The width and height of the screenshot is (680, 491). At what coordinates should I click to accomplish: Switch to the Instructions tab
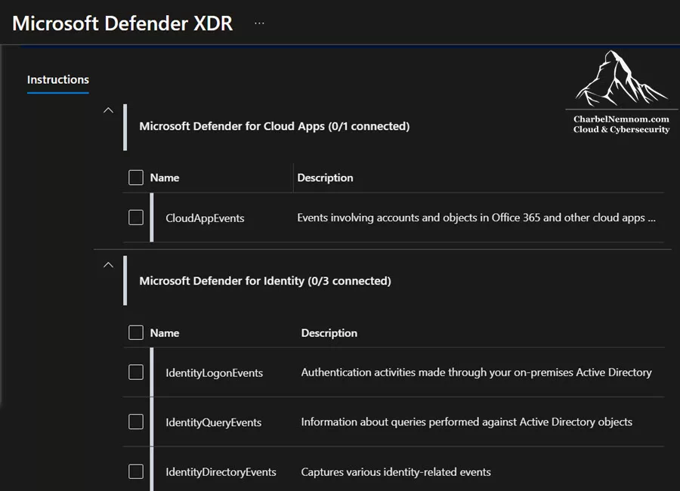pos(58,80)
